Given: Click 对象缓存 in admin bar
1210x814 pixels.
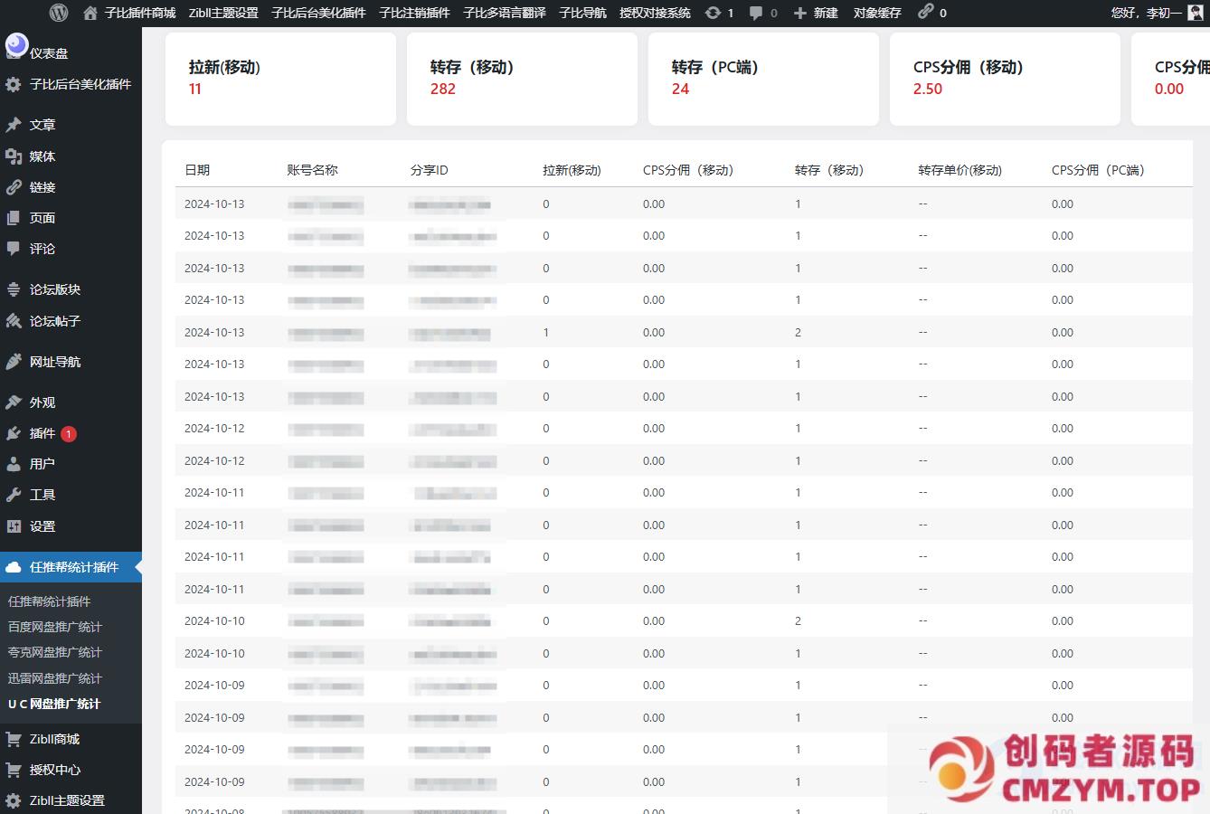Looking at the screenshot, I should point(877,13).
